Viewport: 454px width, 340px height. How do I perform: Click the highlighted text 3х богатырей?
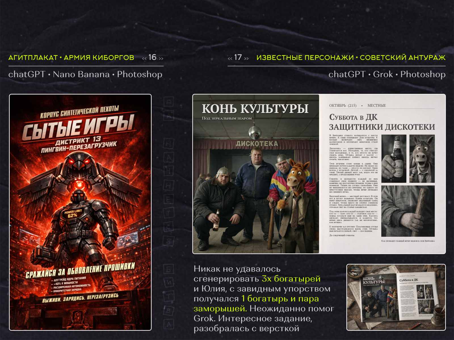(291, 279)
